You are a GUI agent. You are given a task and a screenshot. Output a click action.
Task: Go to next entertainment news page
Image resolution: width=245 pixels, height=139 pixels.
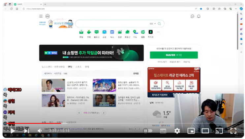104,113
